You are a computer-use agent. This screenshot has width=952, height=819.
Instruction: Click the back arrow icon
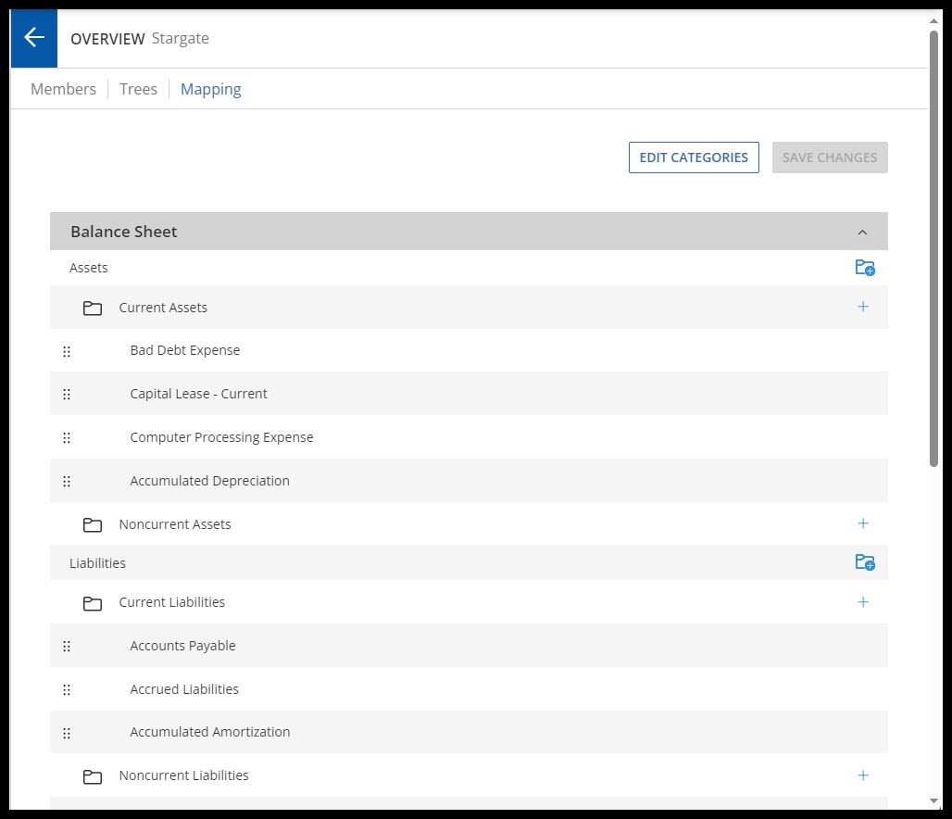34,38
